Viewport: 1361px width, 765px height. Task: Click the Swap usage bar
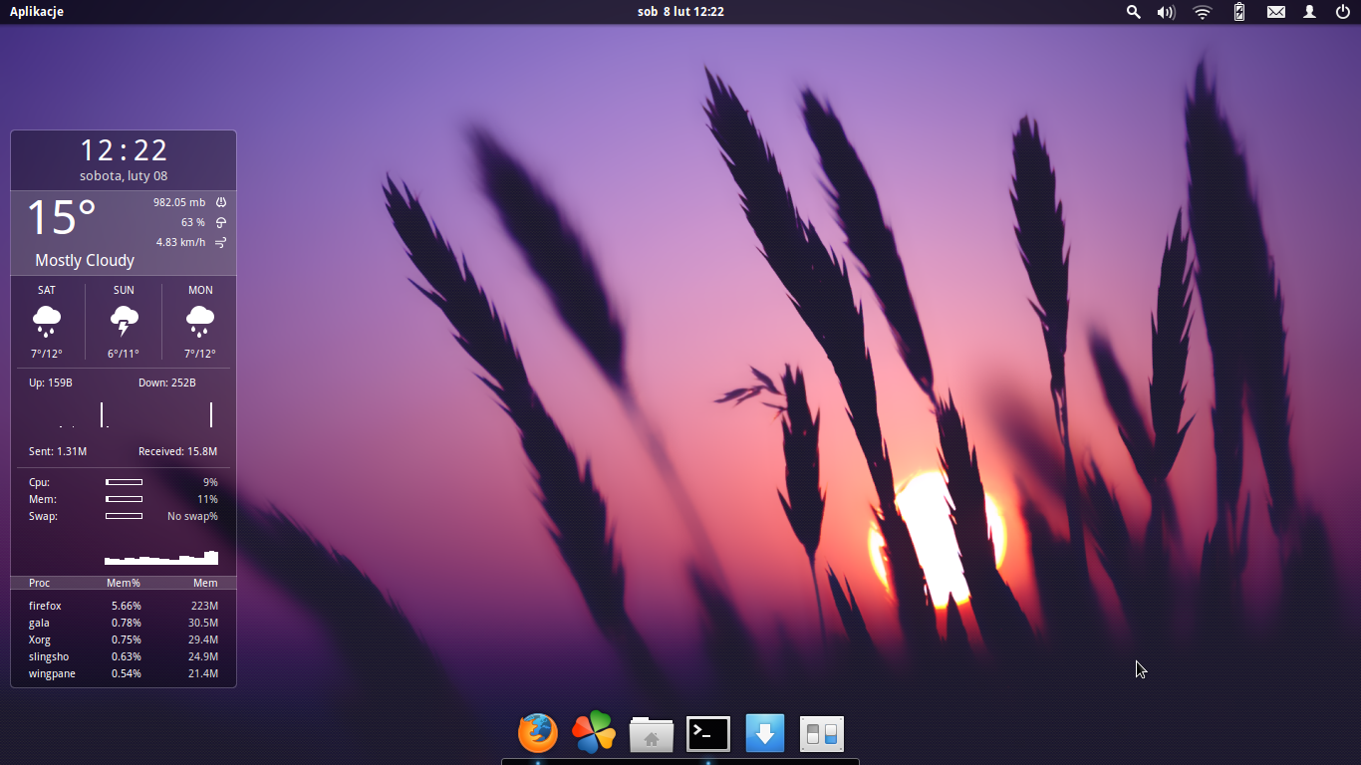pos(124,516)
